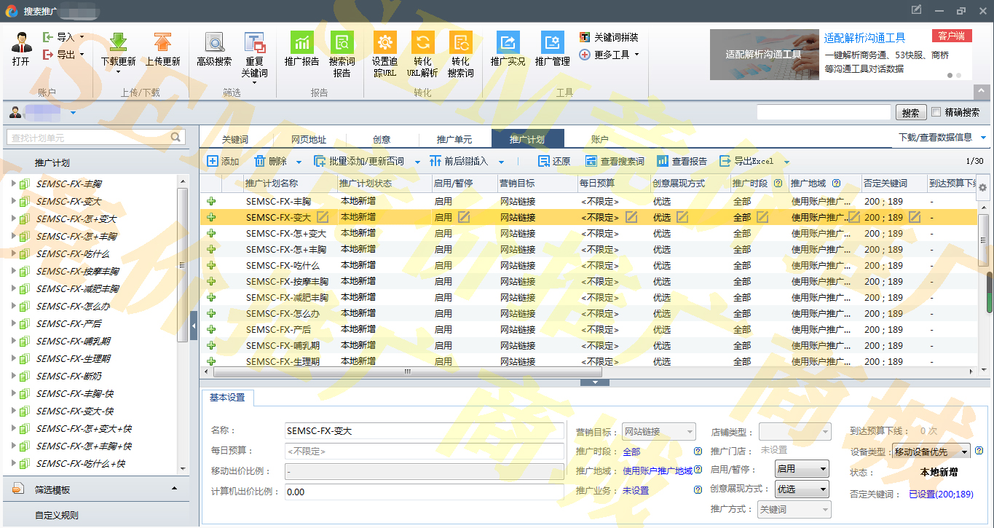Open the 推广报告 report icon

tap(301, 42)
